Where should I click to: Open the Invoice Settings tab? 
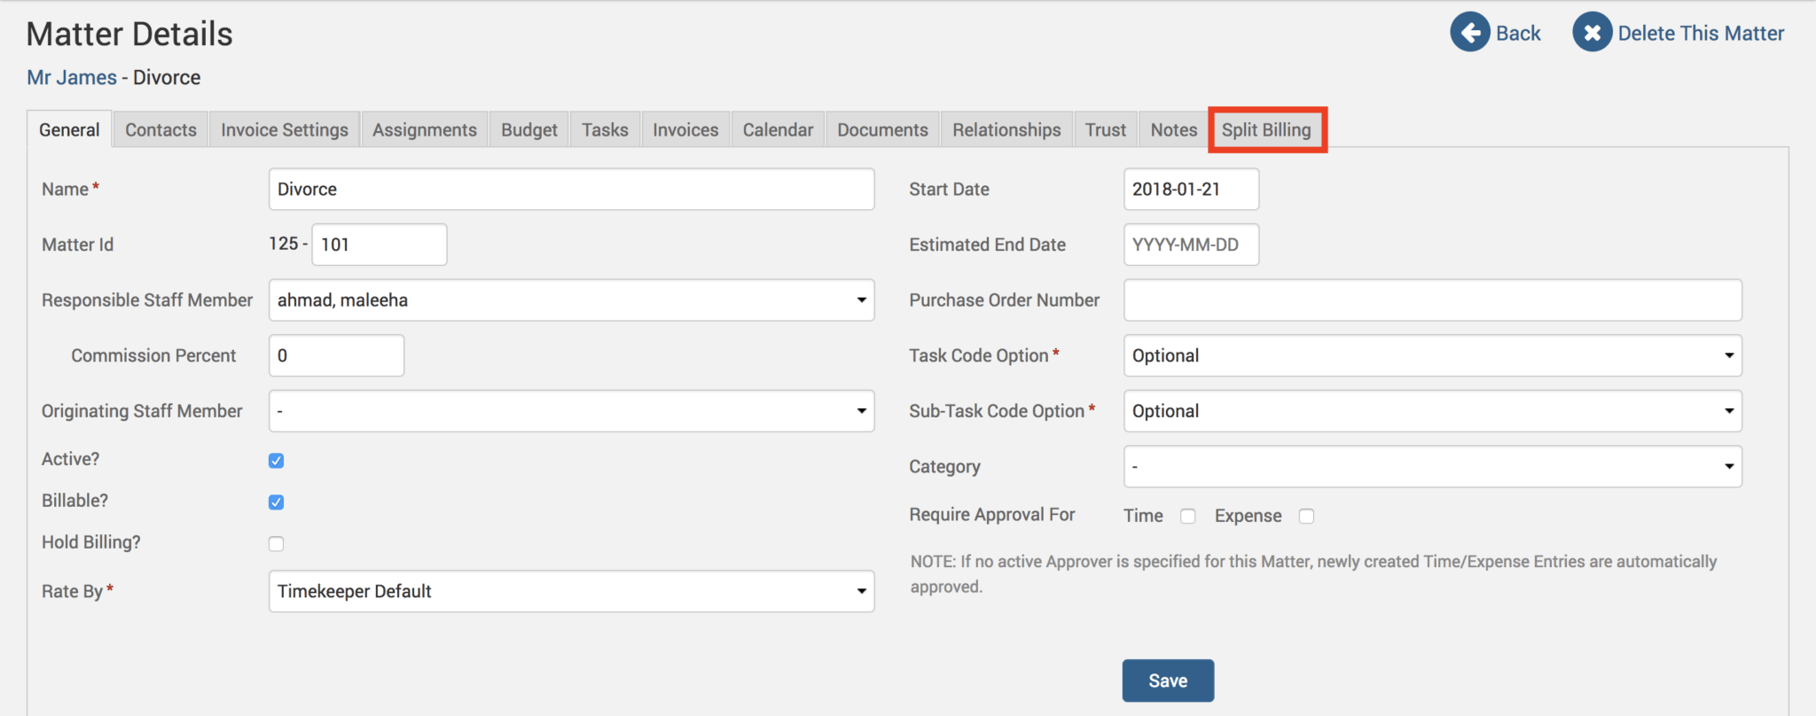point(285,130)
